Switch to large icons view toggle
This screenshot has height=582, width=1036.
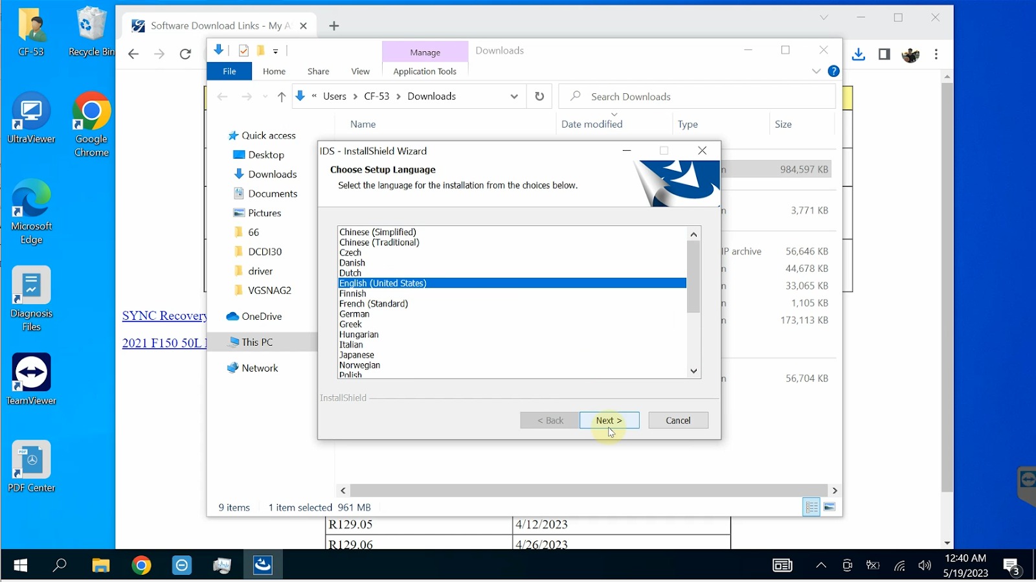pos(829,508)
